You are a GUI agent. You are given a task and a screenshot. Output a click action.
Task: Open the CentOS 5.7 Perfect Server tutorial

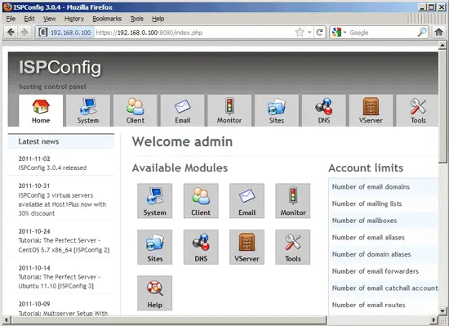[64, 245]
